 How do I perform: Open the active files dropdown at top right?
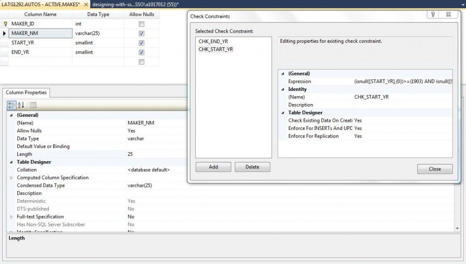tap(462, 4)
